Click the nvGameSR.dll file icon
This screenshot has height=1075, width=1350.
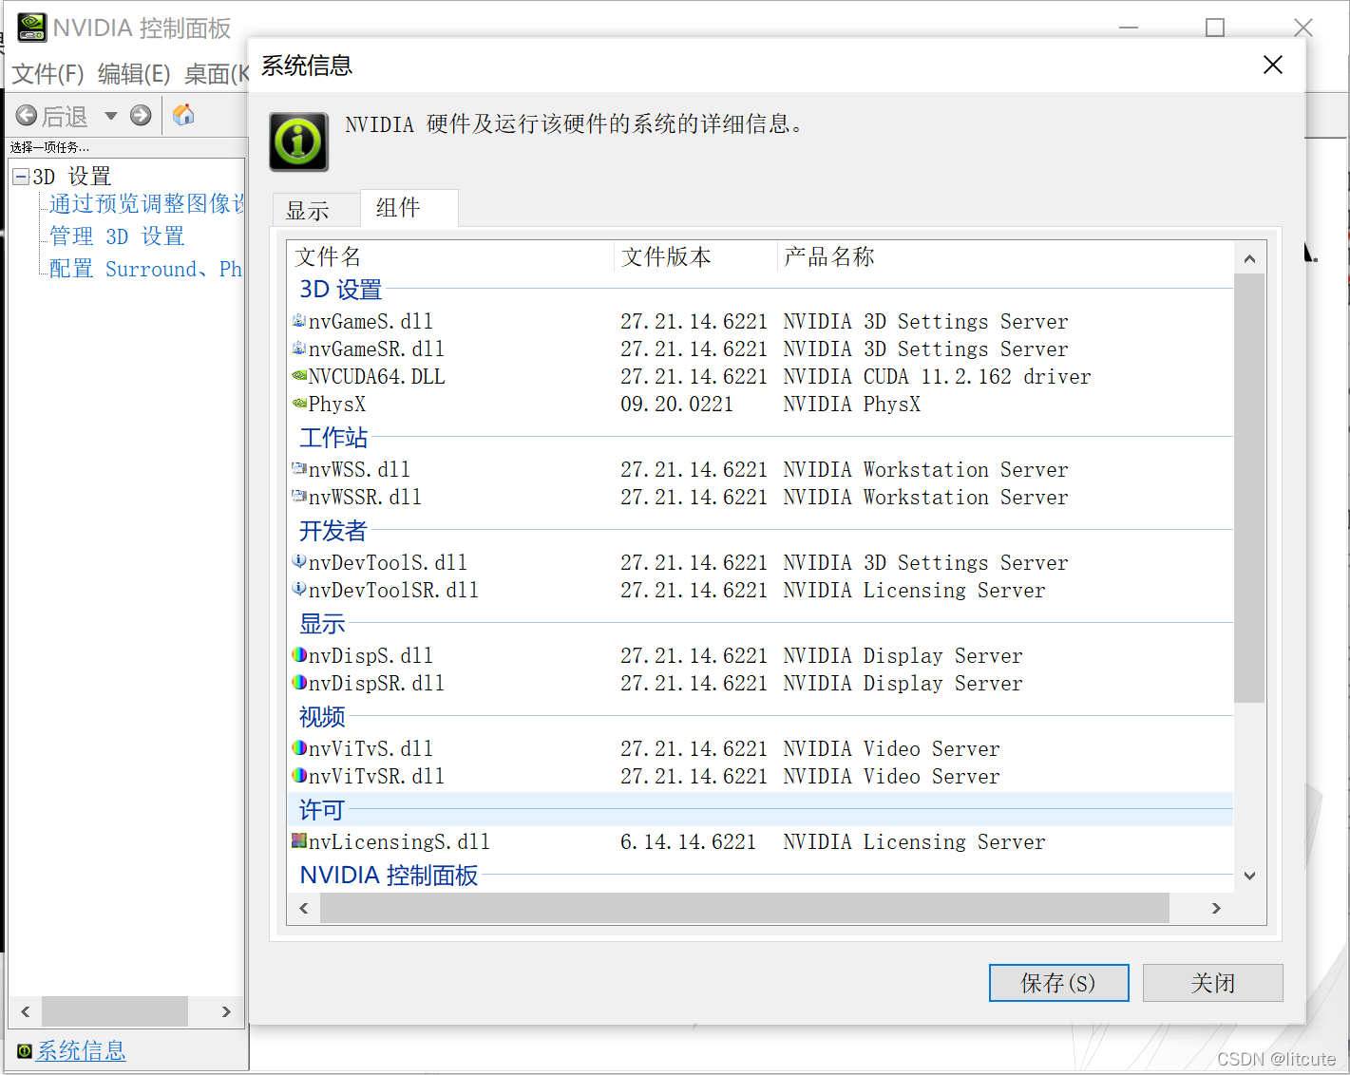tap(299, 349)
